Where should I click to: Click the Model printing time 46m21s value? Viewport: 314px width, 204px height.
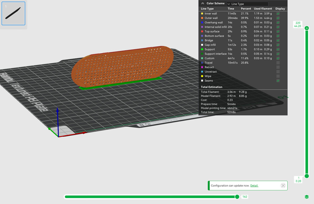pyautogui.click(x=232, y=108)
